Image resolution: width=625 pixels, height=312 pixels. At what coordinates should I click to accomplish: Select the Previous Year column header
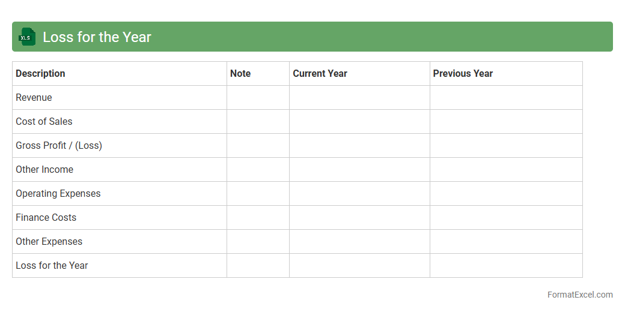pyautogui.click(x=463, y=73)
